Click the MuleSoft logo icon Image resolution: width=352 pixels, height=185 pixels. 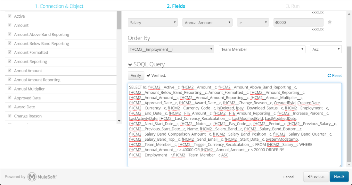point(32,177)
